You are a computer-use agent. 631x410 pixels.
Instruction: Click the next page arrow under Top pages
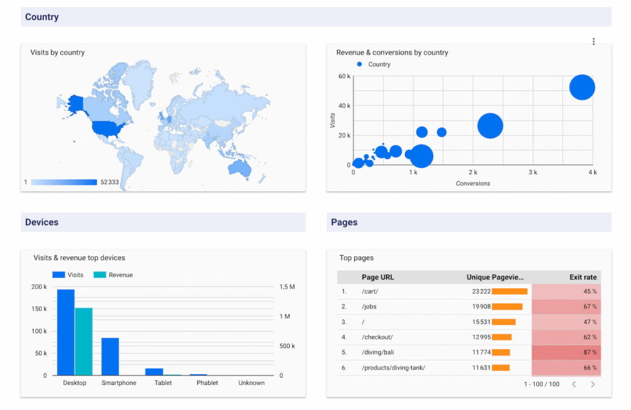593,384
